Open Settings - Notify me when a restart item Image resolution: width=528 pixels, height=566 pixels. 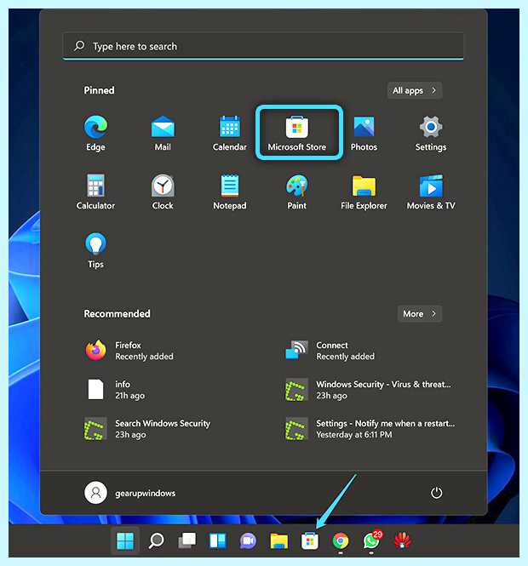[372, 429]
